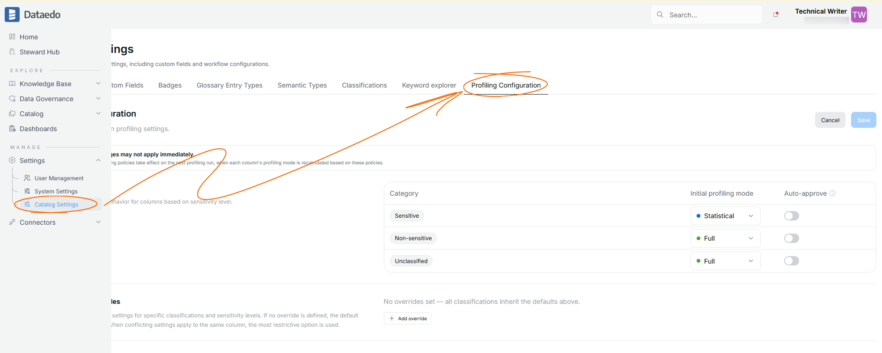Click the Auto-approve info icon

(832, 193)
